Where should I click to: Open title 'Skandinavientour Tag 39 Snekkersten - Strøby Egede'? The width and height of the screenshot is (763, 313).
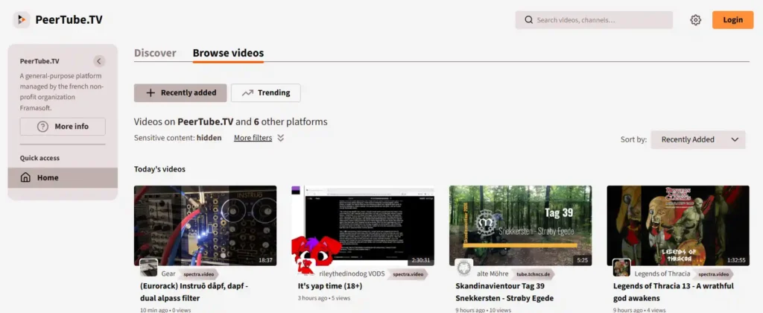pyautogui.click(x=504, y=292)
